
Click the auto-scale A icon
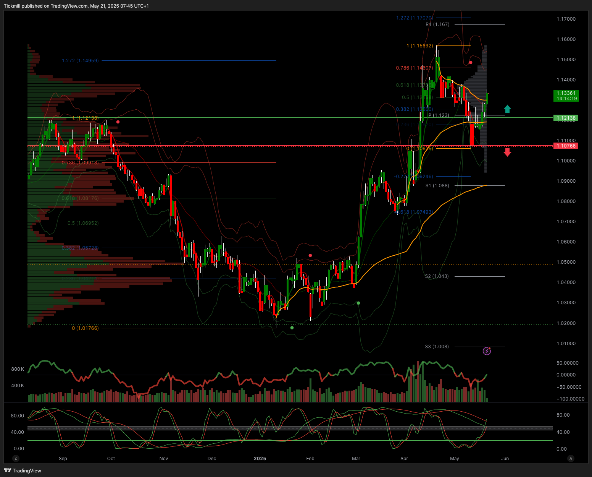[571, 458]
